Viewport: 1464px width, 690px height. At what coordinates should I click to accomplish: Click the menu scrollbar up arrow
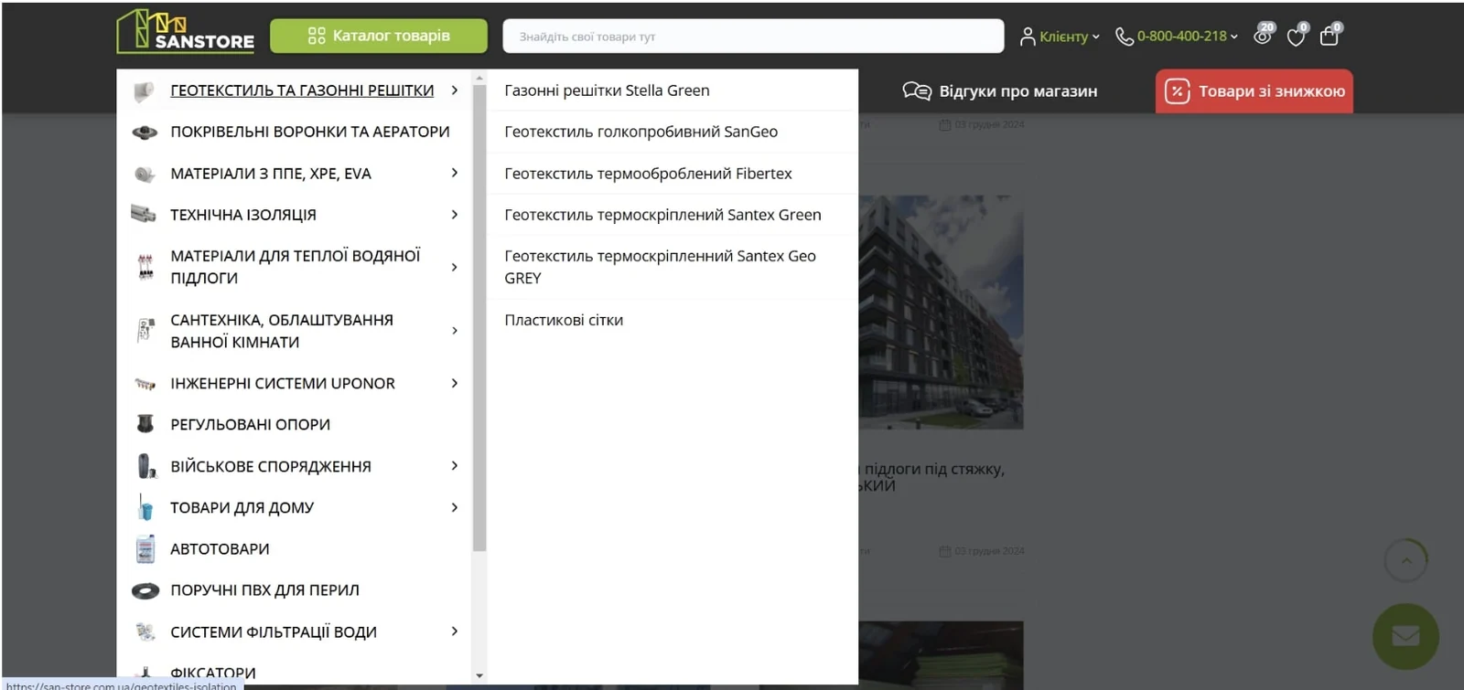coord(479,78)
